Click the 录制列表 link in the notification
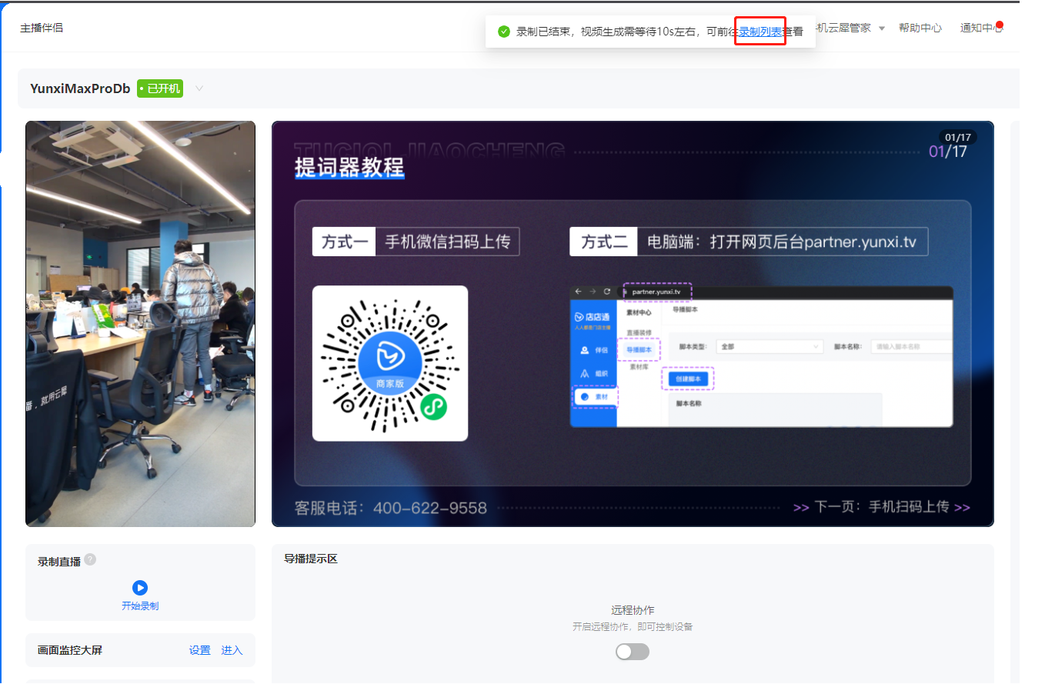 pyautogui.click(x=760, y=32)
